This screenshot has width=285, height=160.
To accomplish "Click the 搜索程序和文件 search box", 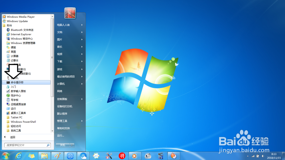I will click(25, 145).
